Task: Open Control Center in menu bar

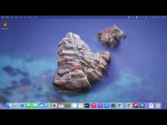Action: (x=147, y=17)
